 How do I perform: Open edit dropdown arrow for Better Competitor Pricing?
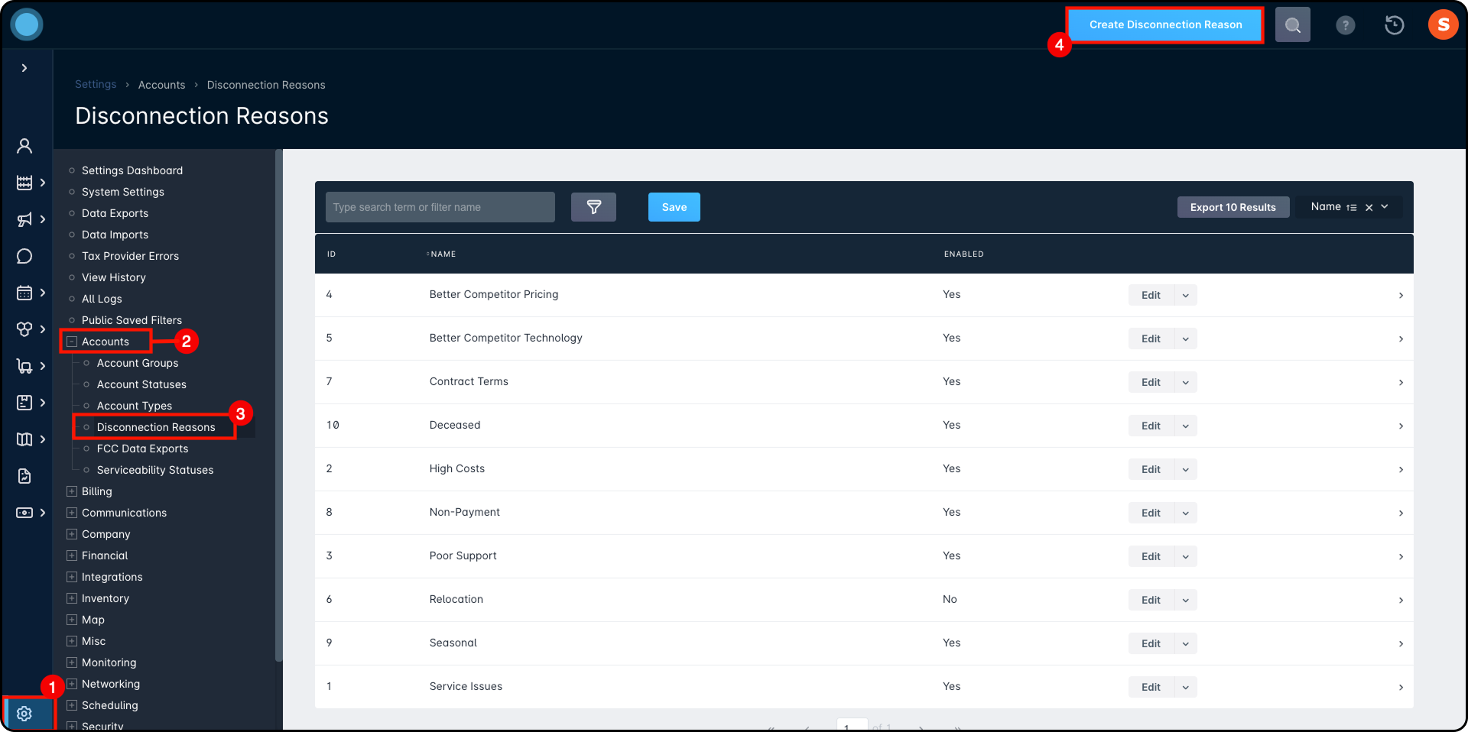(x=1186, y=295)
